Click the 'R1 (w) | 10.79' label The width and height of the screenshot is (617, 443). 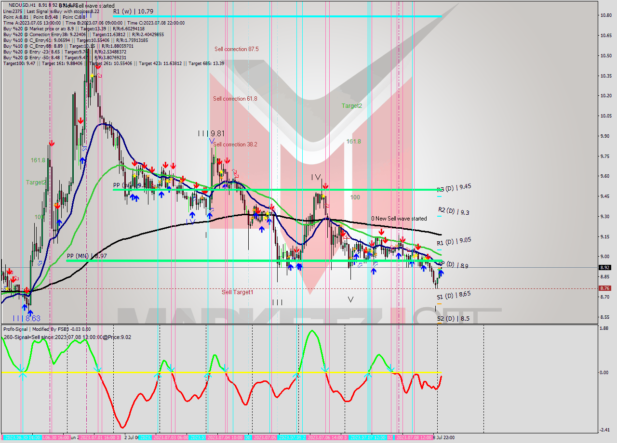coord(133,11)
